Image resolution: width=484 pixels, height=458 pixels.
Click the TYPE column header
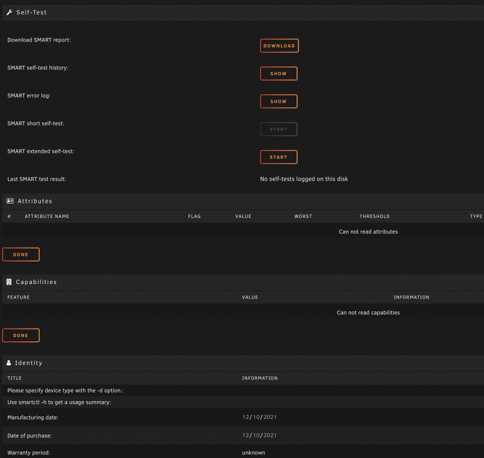(x=476, y=216)
